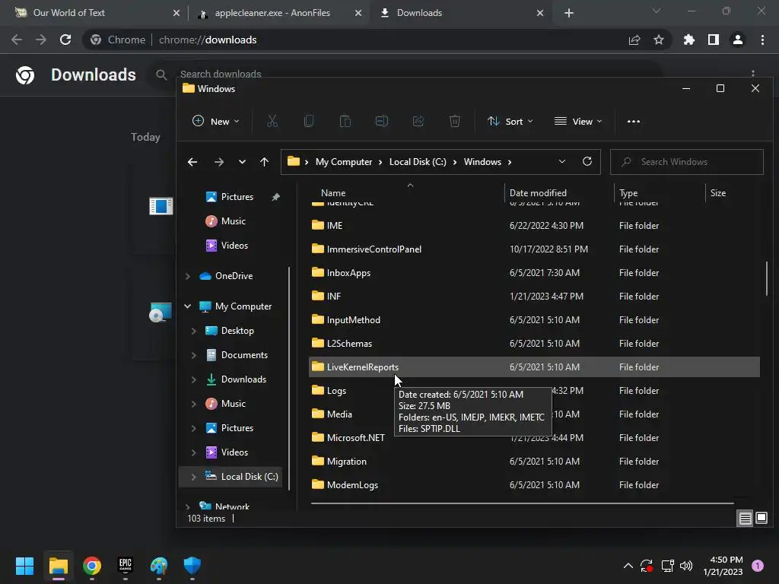The image size is (779, 584).
Task: Bookmark this page with star icon
Action: click(659, 40)
